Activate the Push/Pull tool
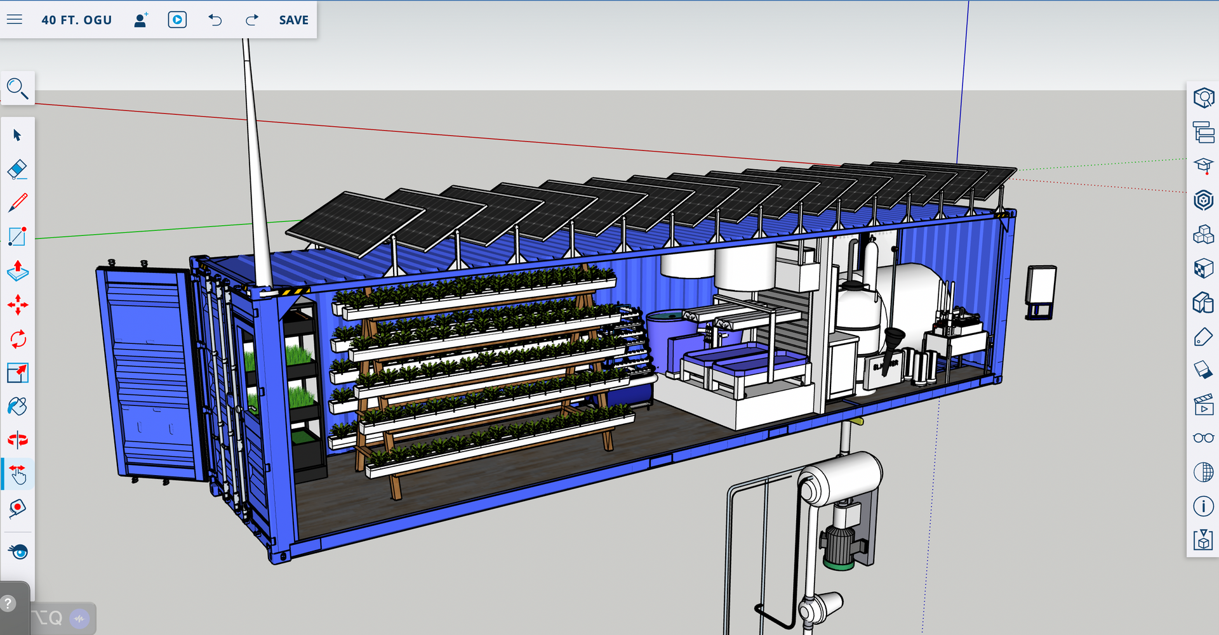Screen dimensions: 1219x635 click(x=17, y=271)
